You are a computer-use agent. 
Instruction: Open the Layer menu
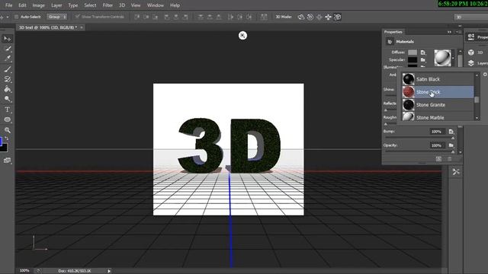click(56, 5)
